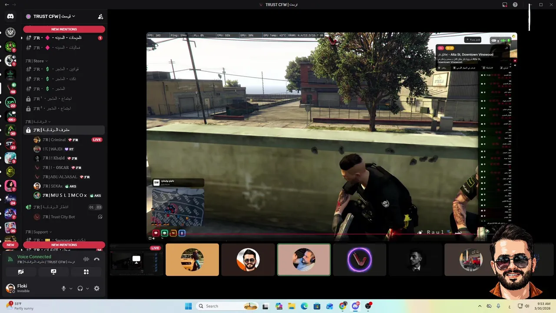Open XJO server with 22 badge
Screen dimensions: 556x313
[x=10, y=103]
